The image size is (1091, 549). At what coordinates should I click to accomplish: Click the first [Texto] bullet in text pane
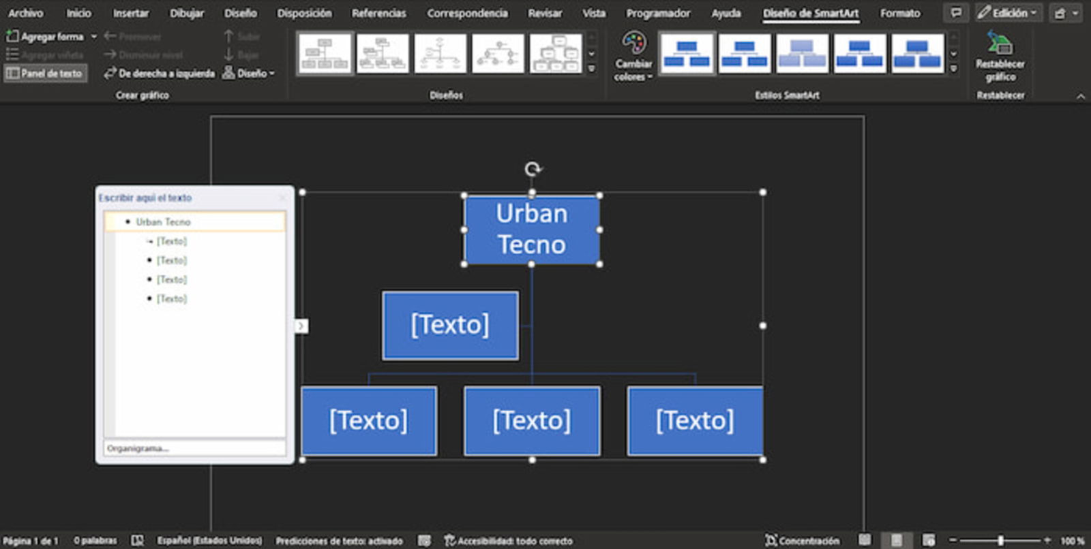pos(171,241)
